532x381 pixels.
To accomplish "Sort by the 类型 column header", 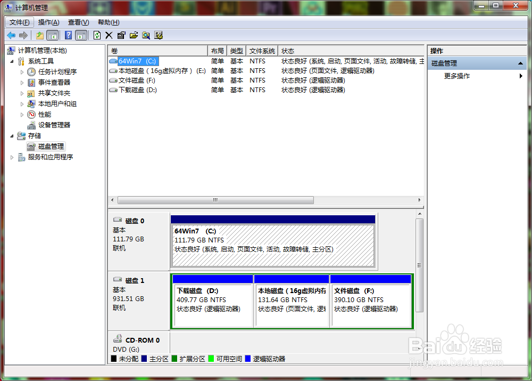I will [237, 51].
